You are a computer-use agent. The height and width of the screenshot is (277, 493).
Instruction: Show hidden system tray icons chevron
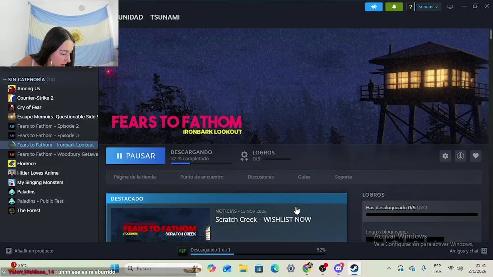pyautogui.click(x=389, y=269)
